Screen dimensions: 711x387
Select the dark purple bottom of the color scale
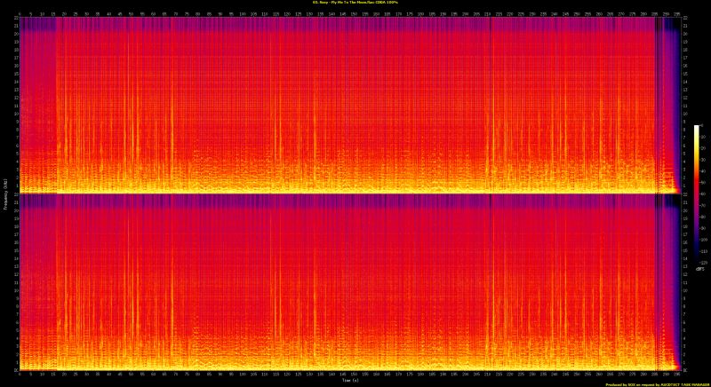click(698, 258)
